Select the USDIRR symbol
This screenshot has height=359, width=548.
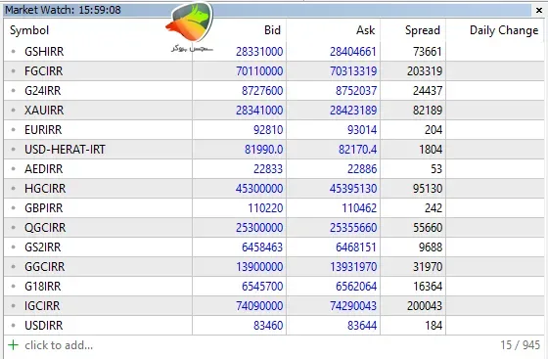pyautogui.click(x=43, y=326)
